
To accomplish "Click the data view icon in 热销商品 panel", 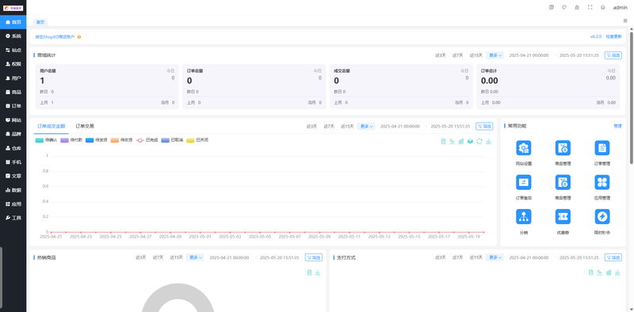I will [309, 272].
